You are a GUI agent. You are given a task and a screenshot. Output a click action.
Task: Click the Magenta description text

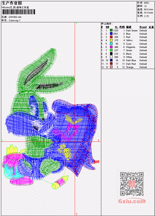[x=130, y=47]
